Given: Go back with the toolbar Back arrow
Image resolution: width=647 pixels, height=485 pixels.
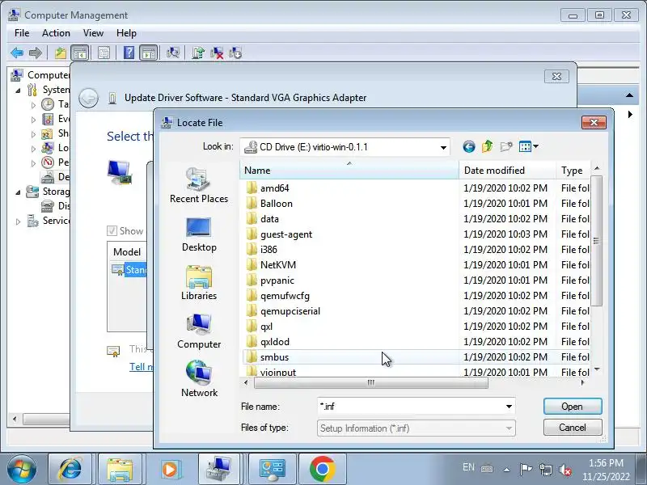Looking at the screenshot, I should pyautogui.click(x=17, y=53).
